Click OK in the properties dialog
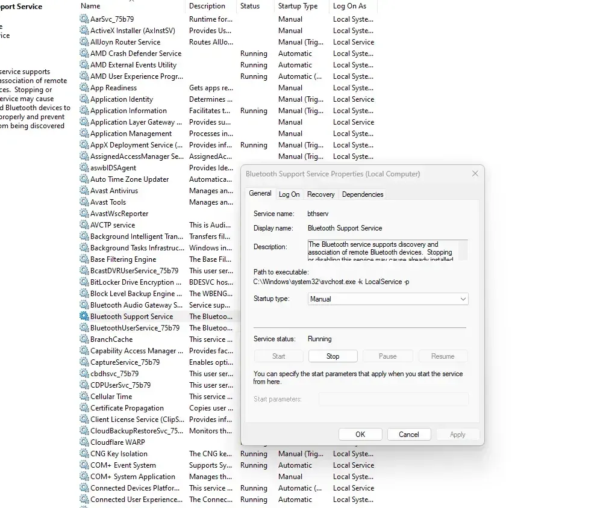Viewport: 612px width, 508px height. click(360, 435)
